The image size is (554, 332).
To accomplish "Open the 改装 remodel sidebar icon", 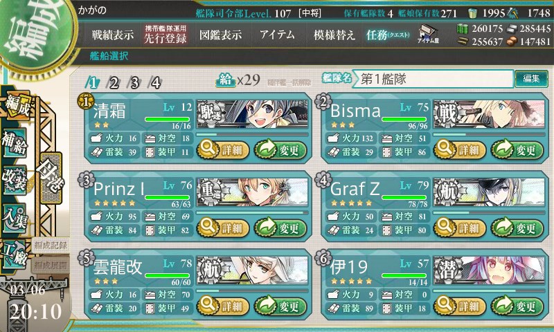I will (x=15, y=180).
